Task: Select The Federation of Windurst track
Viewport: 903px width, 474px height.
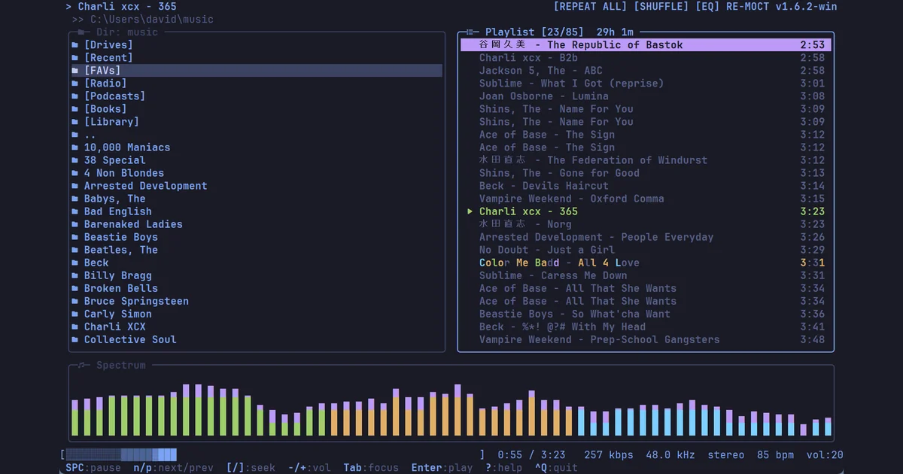Action: pyautogui.click(x=646, y=160)
